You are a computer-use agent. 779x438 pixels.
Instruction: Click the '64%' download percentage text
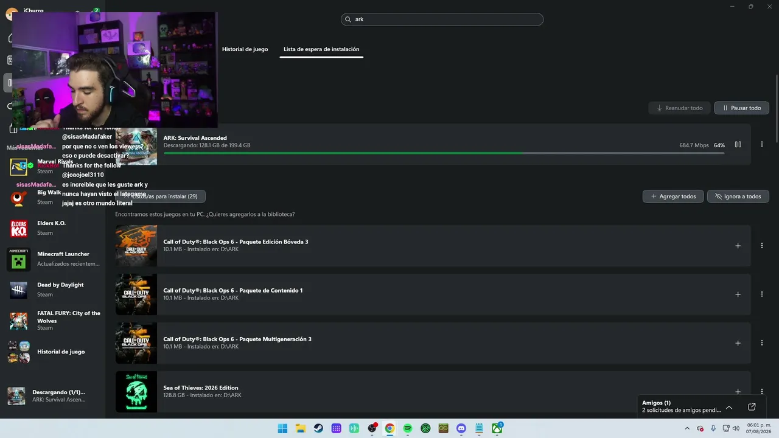pyautogui.click(x=719, y=145)
